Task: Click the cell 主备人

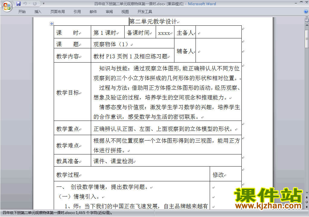Action: point(185,32)
